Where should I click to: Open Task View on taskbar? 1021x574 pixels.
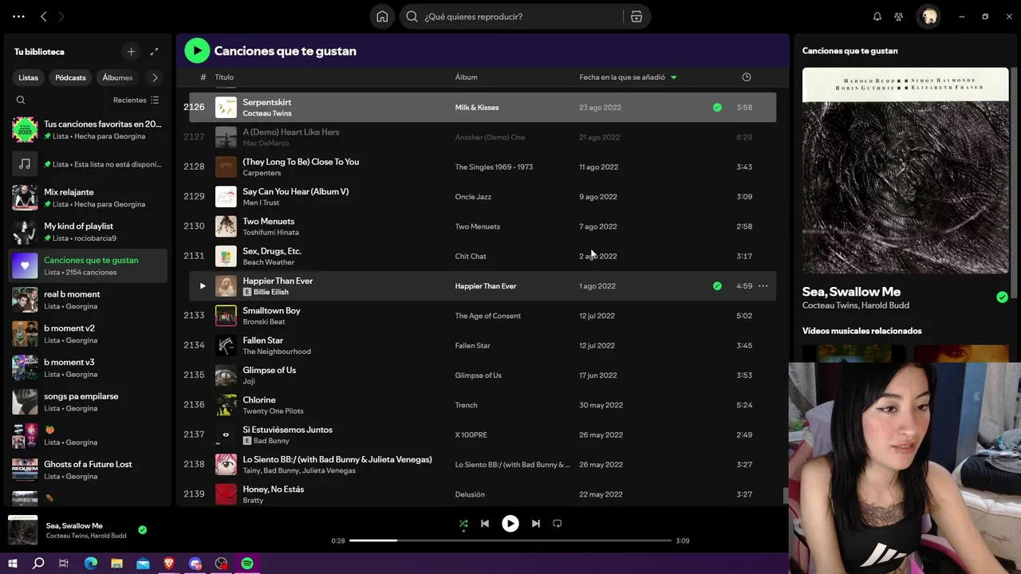coord(64,564)
